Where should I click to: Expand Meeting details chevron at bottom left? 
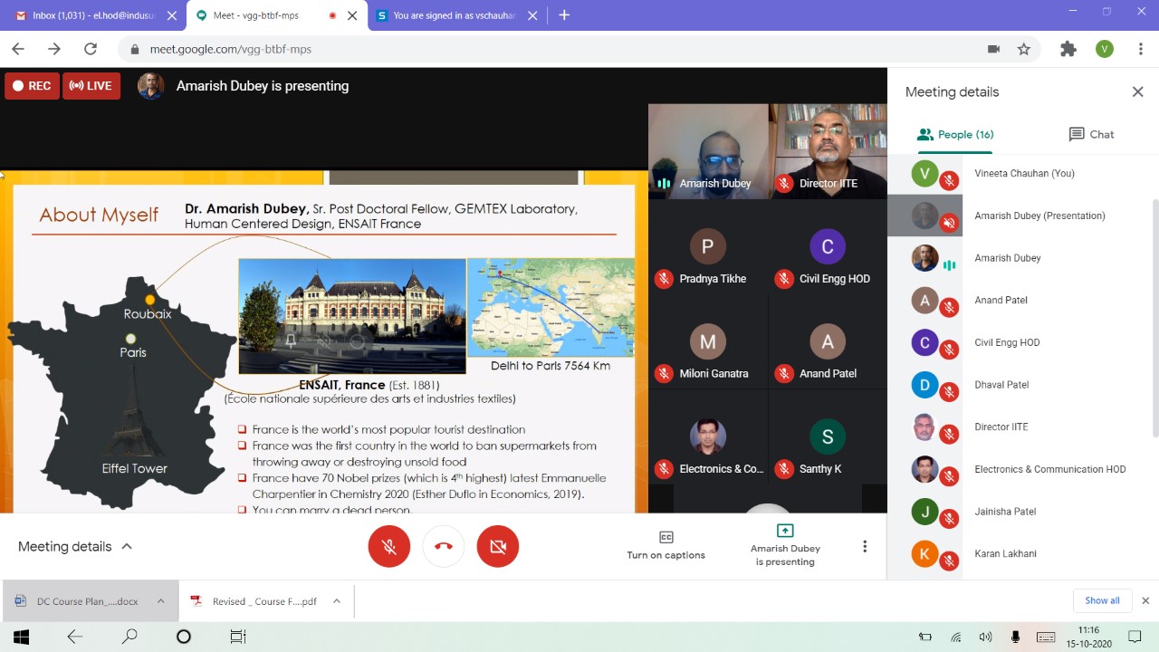[x=127, y=546]
